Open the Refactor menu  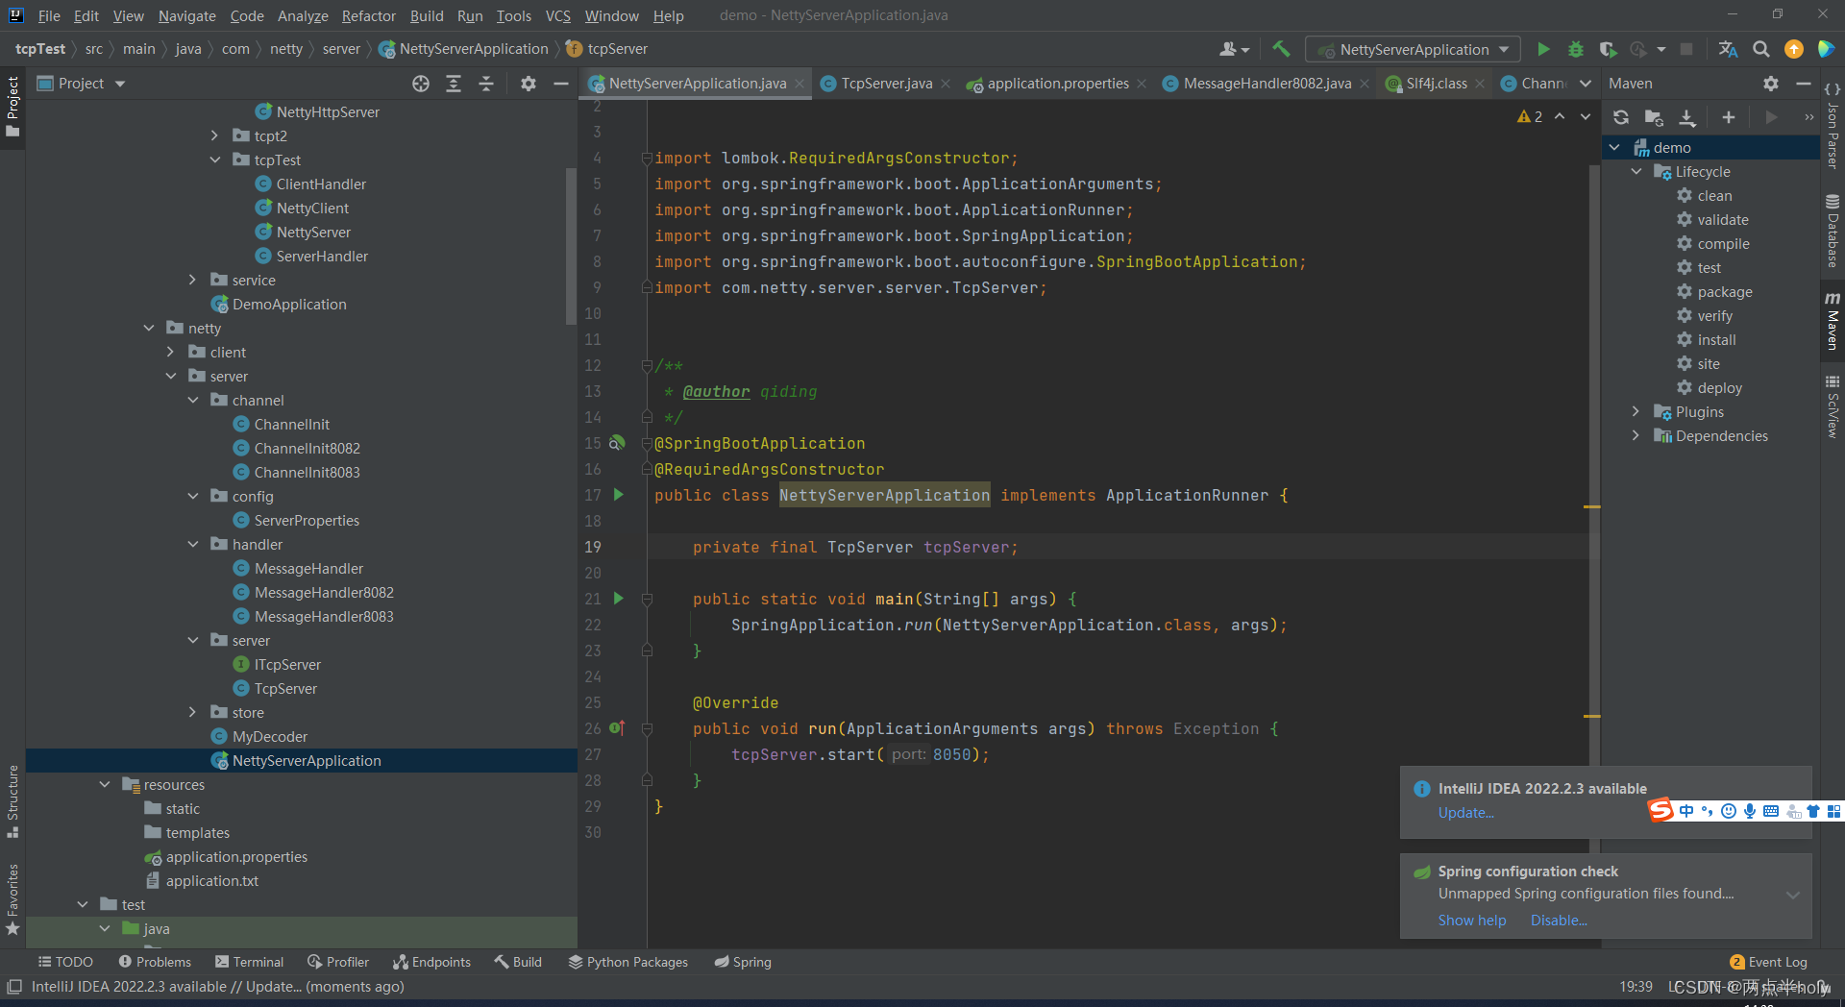(x=368, y=15)
